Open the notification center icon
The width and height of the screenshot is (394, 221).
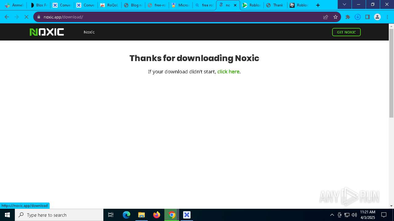tap(384, 215)
